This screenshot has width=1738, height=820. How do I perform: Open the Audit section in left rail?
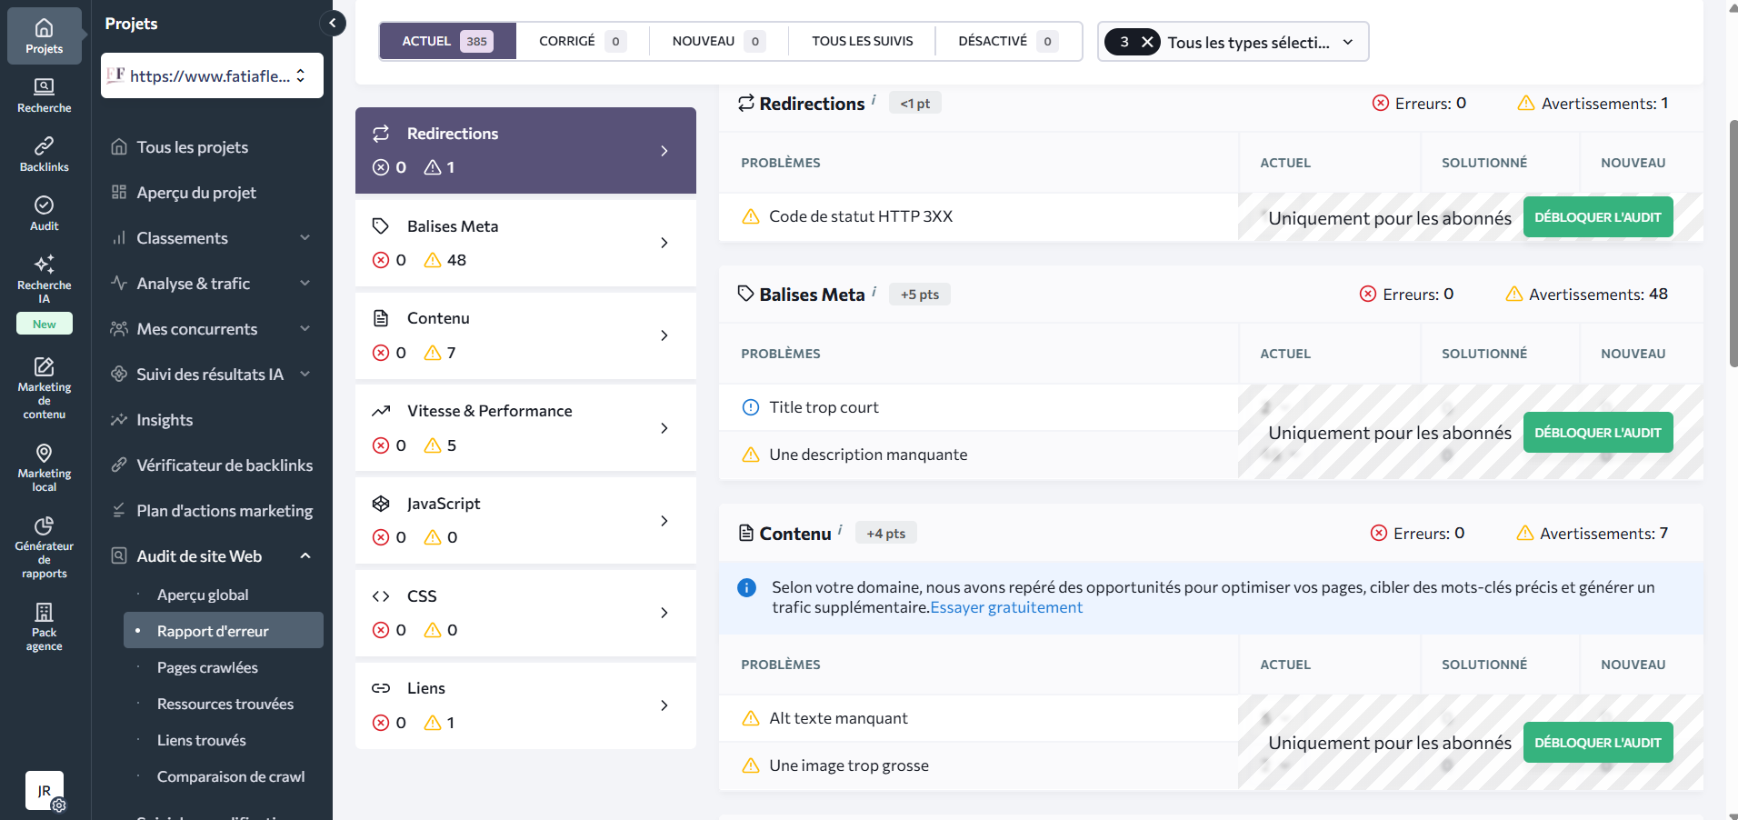[x=44, y=213]
